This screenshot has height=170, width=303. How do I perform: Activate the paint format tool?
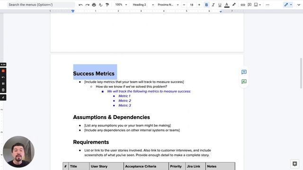point(107,5)
